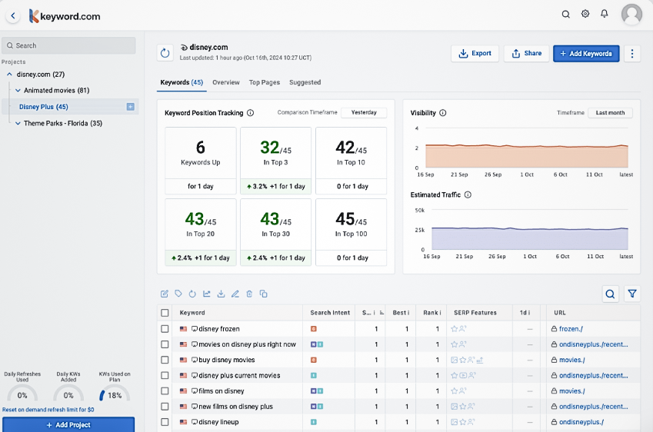The image size is (653, 432).
Task: Switch to the Top Pages tab
Action: pyautogui.click(x=265, y=82)
